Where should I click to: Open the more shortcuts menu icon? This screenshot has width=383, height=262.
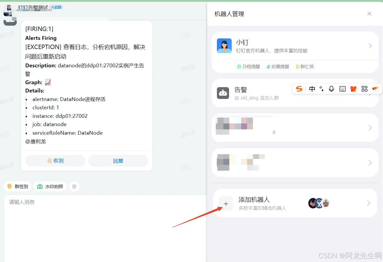click(x=74, y=186)
